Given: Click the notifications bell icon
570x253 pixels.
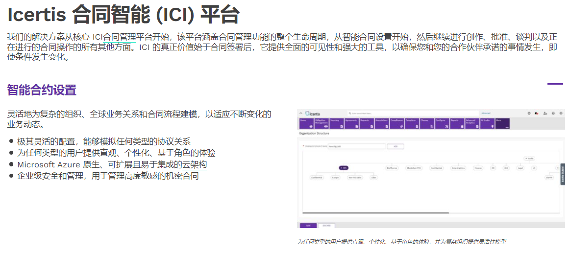Looking at the screenshot, I should 536,114.
